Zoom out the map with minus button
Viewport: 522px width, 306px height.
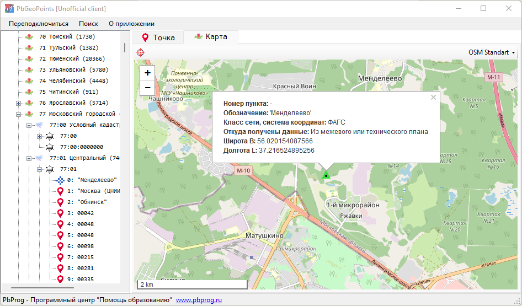[147, 87]
